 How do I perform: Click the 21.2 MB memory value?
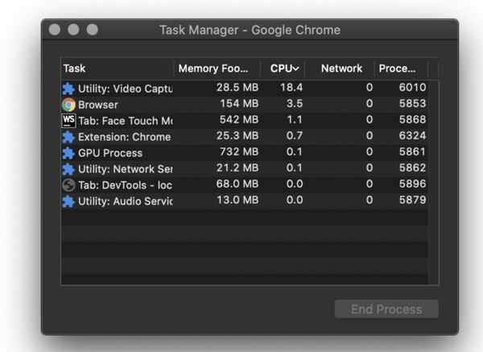click(237, 168)
